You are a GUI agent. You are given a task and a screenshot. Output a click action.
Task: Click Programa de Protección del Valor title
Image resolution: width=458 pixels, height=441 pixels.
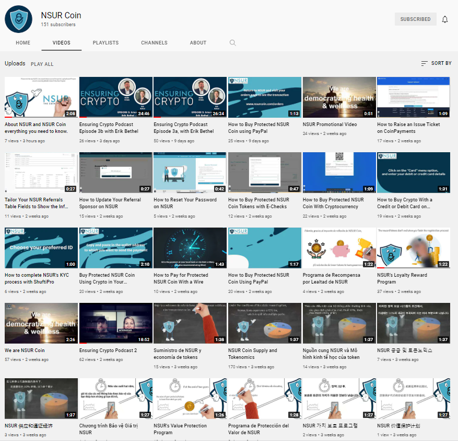259,429
